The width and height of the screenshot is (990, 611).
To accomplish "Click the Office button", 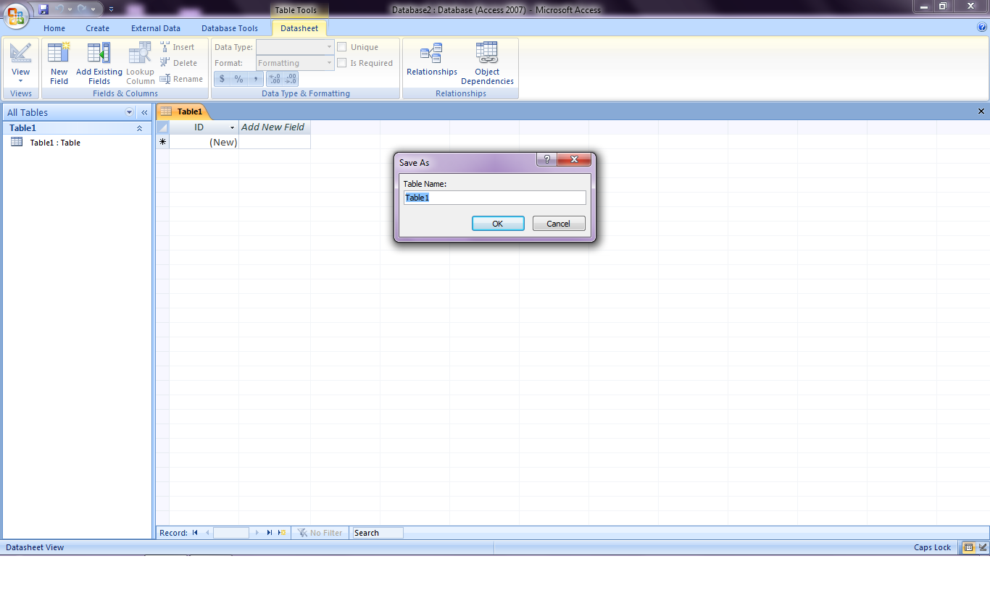I will coord(16,16).
